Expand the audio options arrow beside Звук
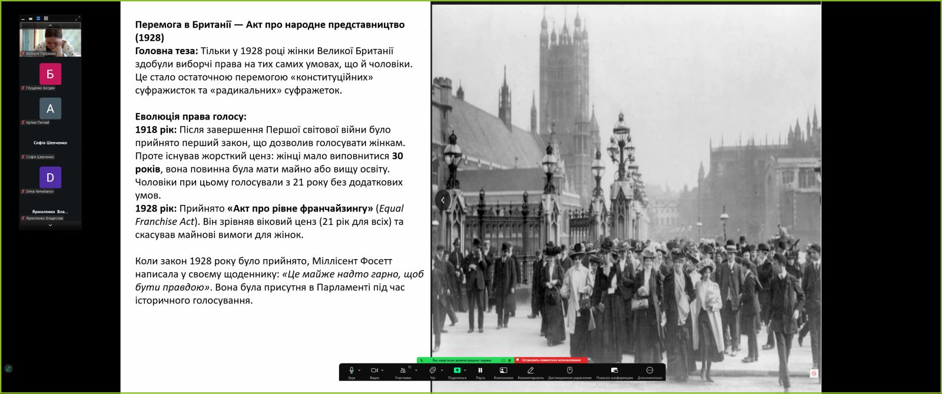 359,370
